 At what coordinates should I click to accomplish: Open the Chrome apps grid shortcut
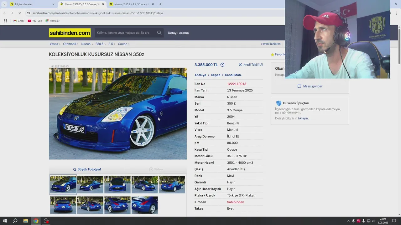(5, 21)
